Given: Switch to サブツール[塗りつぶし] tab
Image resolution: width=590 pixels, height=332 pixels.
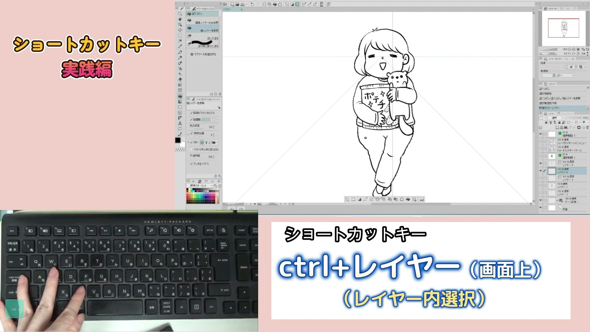Looking at the screenshot, I should [203, 9].
